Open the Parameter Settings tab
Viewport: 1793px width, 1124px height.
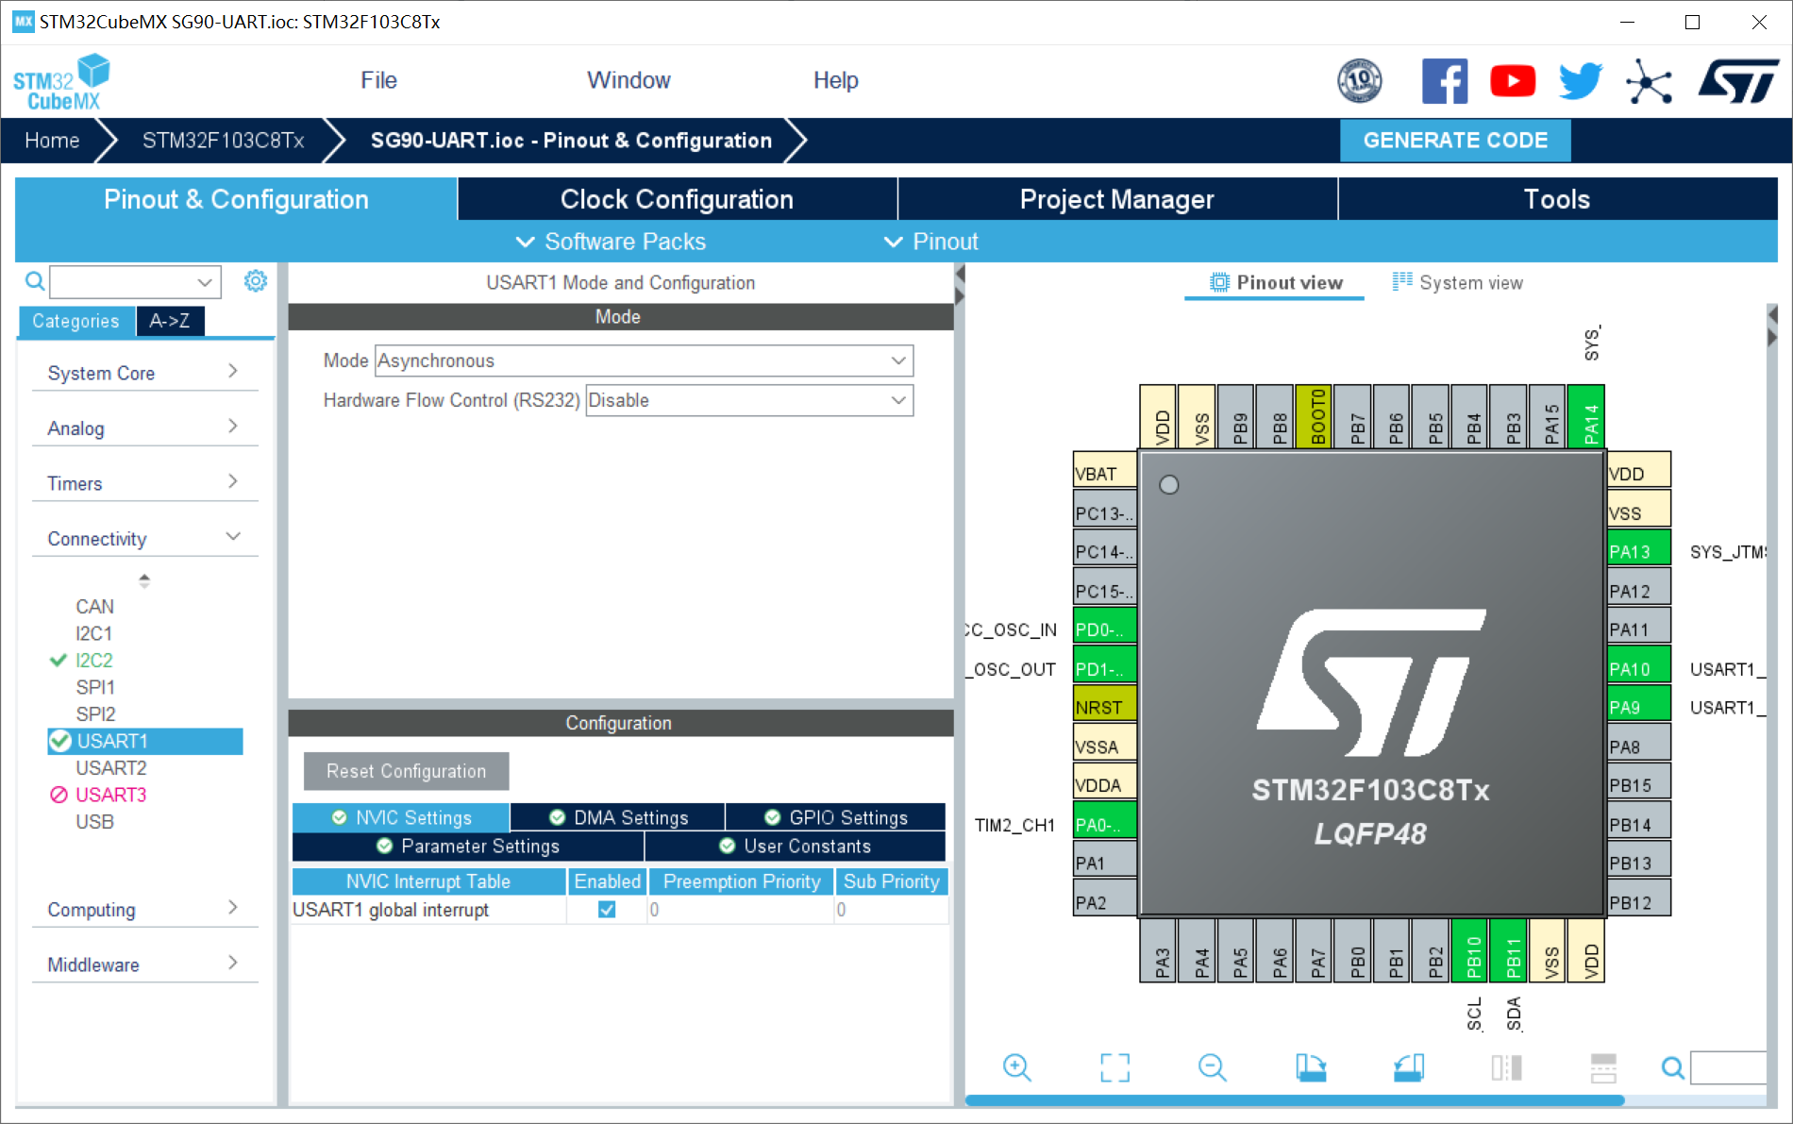click(x=468, y=846)
